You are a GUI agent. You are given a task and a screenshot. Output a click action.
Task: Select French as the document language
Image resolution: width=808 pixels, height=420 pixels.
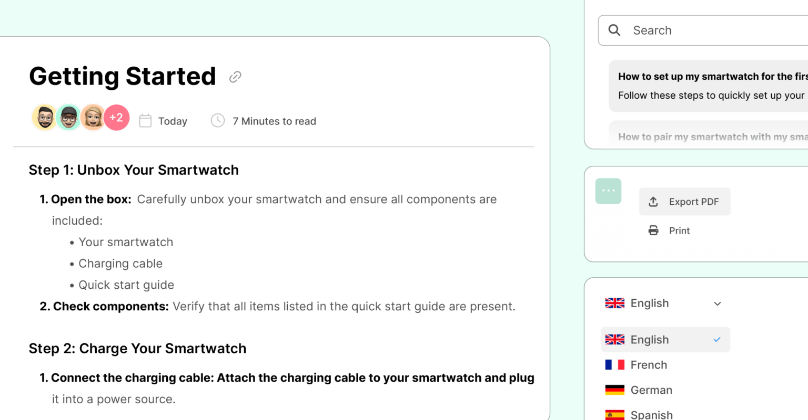click(x=649, y=364)
